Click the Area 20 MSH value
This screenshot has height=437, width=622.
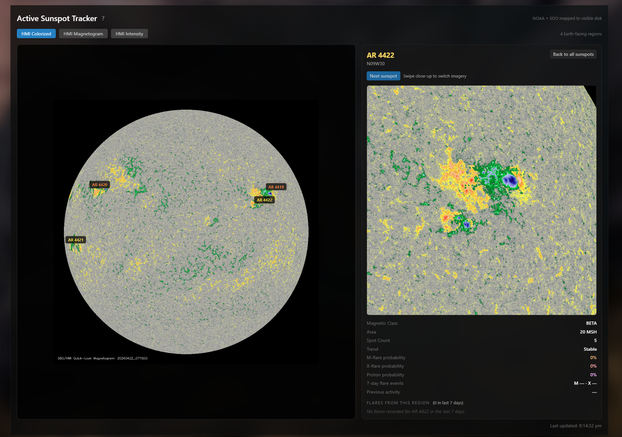[588, 332]
